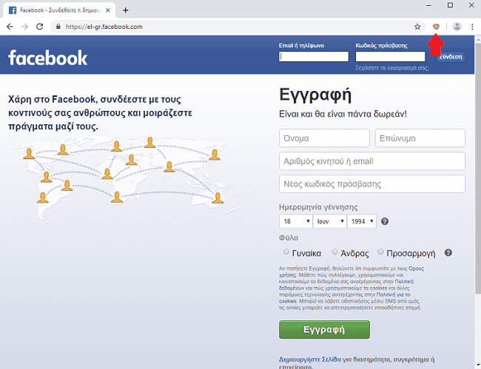This screenshot has height=369, width=481.
Task: Click the scrollbar down arrow
Action: pos(478,365)
